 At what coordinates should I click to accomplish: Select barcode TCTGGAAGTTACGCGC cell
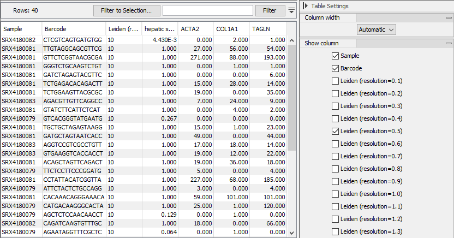pyautogui.click(x=74, y=92)
